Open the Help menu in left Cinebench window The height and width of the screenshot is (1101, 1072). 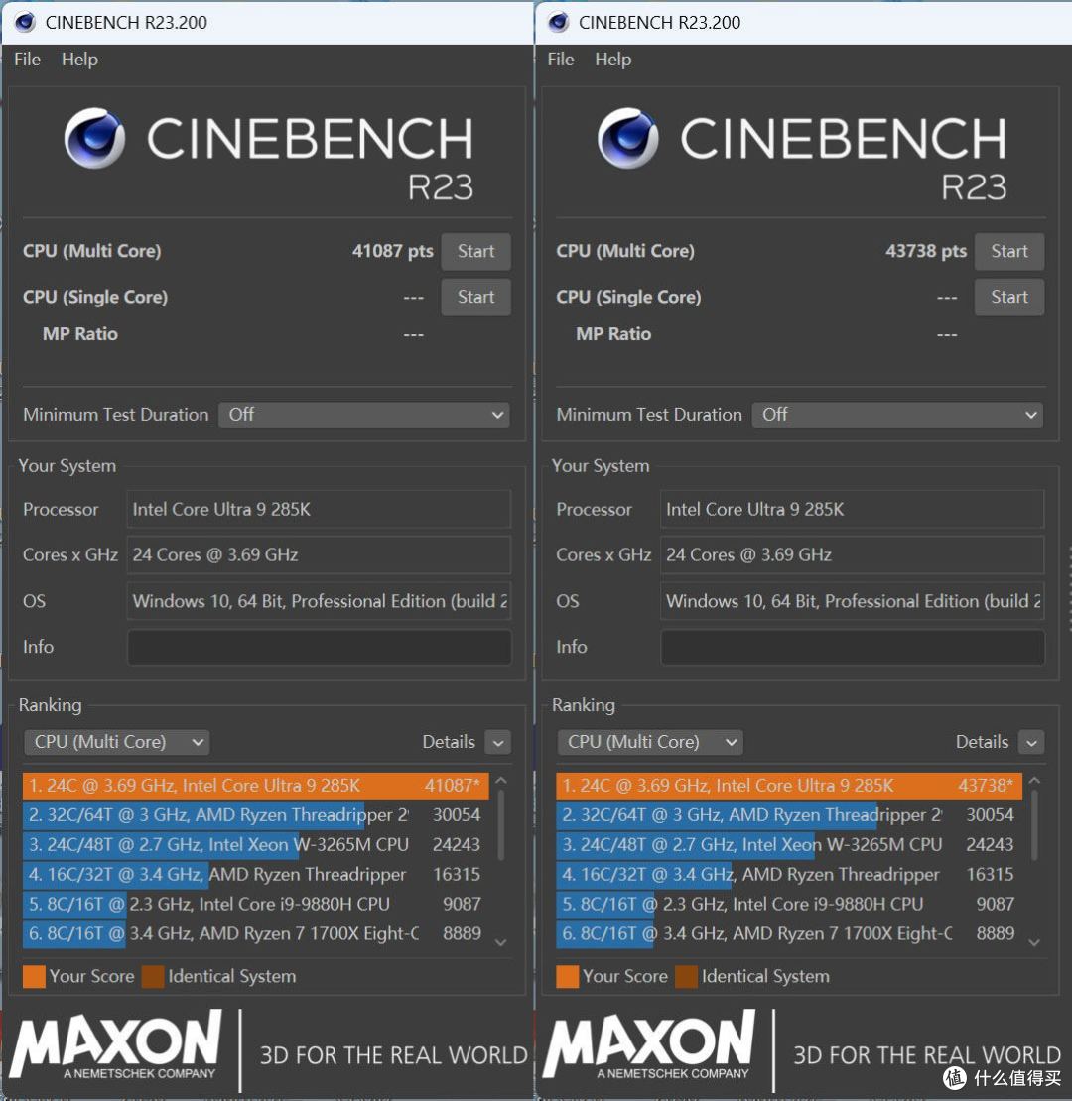pyautogui.click(x=79, y=59)
